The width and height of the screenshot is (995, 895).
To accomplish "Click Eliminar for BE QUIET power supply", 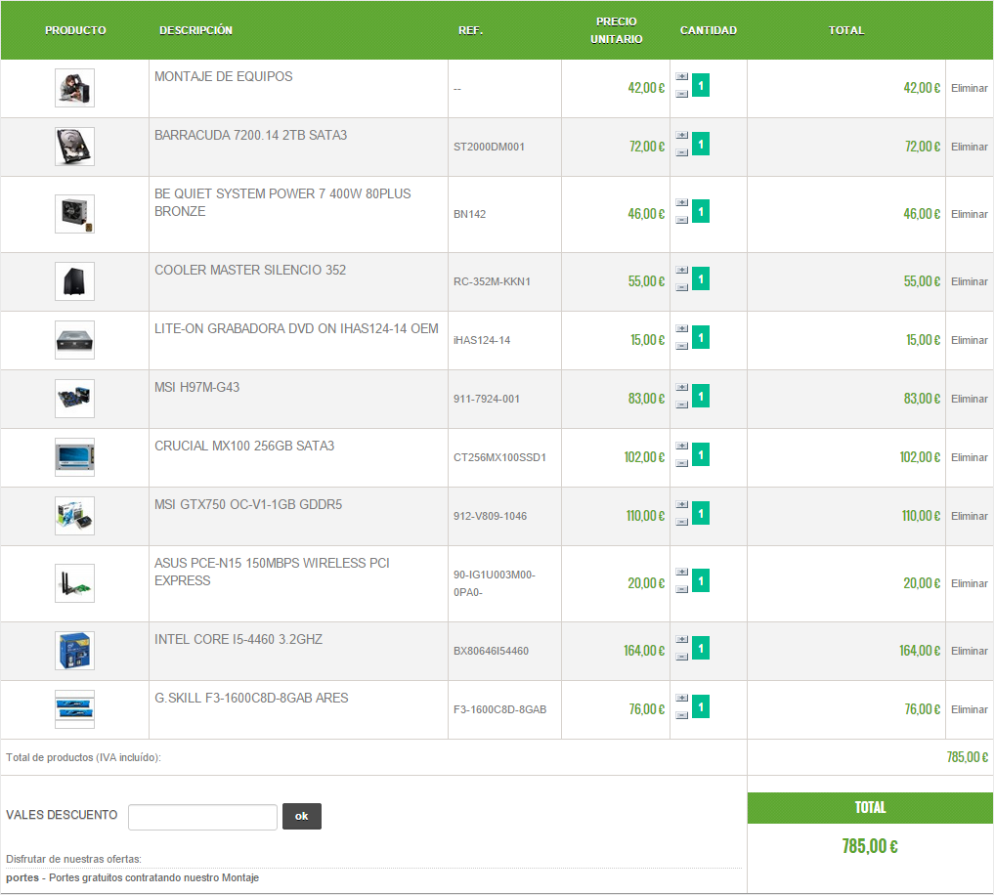I will 969,214.
